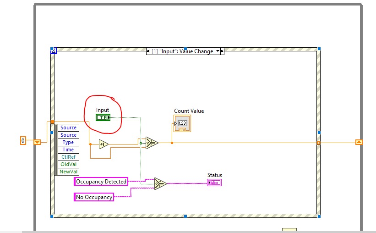This screenshot has width=376, height=233.
Task: Select the Count Value numeric indicator terminal
Action: pos(182,123)
